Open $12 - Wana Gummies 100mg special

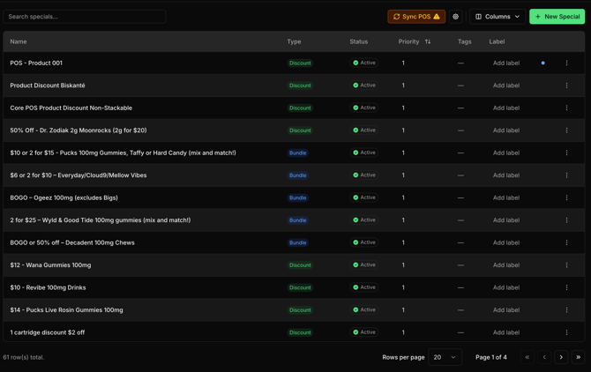tap(50, 265)
